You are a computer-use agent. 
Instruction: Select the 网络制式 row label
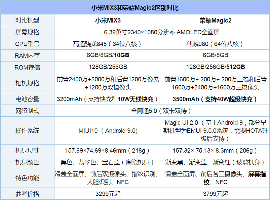point(27,111)
